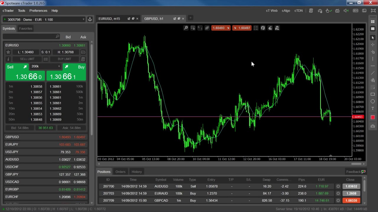Image resolution: width=378 pixels, height=212 pixels.
Task: Select USDJPY symbol row
Action: (45, 152)
